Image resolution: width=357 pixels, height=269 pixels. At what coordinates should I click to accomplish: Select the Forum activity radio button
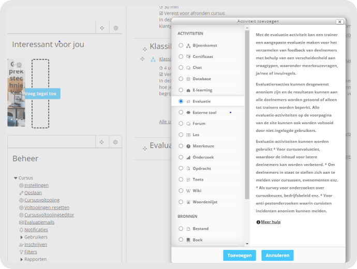click(181, 123)
